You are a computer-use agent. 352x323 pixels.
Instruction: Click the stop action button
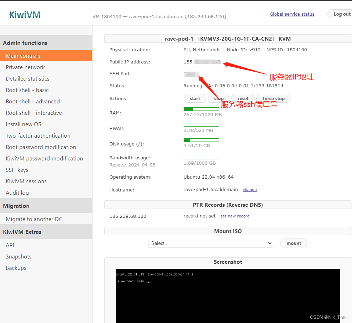219,98
